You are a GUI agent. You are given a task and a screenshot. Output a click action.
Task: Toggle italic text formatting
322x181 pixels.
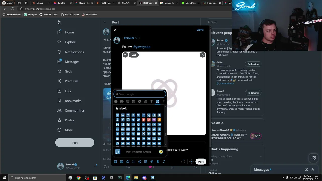pos(164,162)
